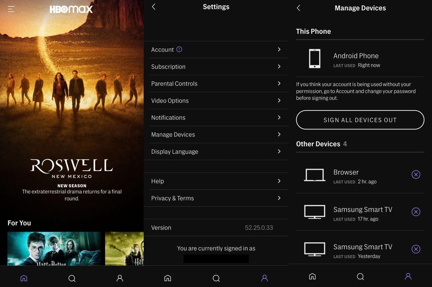
Task: Expand the Help chevron
Action: (x=279, y=181)
